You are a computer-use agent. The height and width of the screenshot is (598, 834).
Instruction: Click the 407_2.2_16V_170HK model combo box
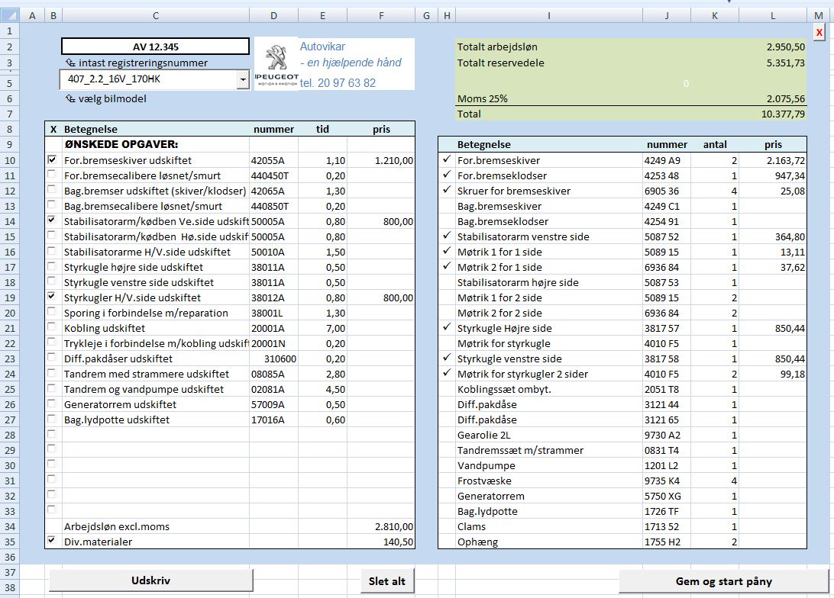pyautogui.click(x=154, y=79)
